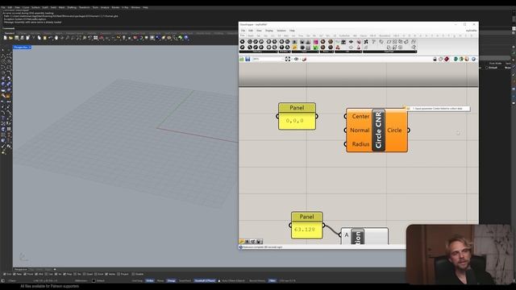Check the Disable osnap checkbox

click(134, 274)
